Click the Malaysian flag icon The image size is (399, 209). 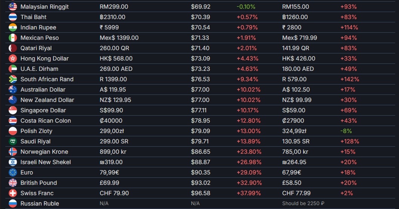click(x=13, y=7)
